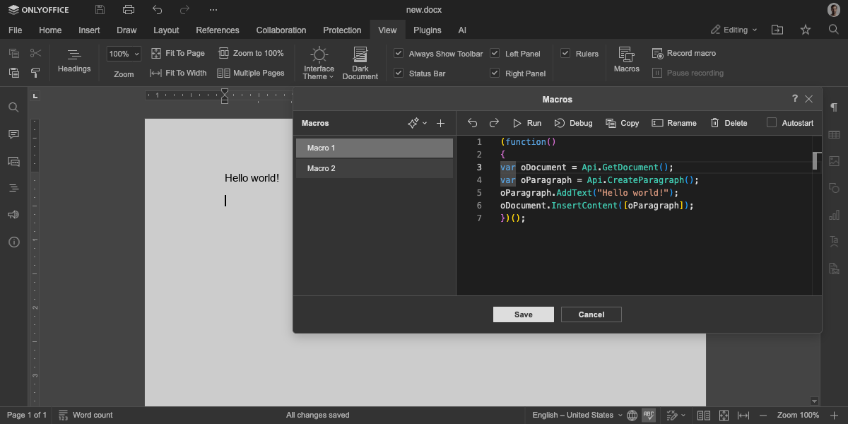
Task: Click the Headings navigation icon
Action: click(74, 55)
